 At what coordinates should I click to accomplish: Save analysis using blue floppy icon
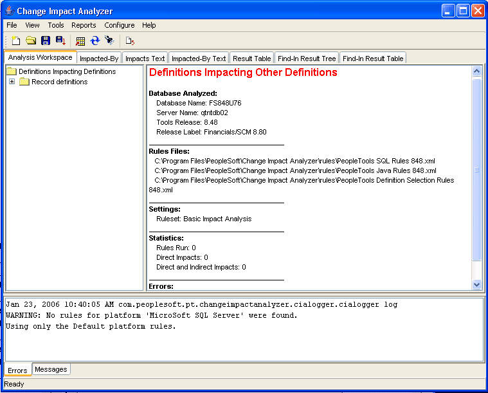point(46,41)
